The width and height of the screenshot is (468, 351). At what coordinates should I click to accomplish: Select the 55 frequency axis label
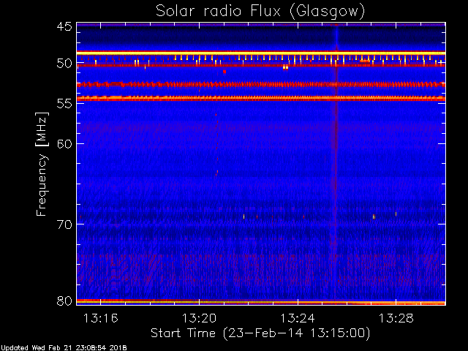64,104
